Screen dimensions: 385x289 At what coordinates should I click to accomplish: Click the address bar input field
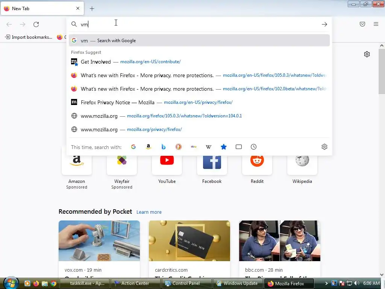point(199,24)
